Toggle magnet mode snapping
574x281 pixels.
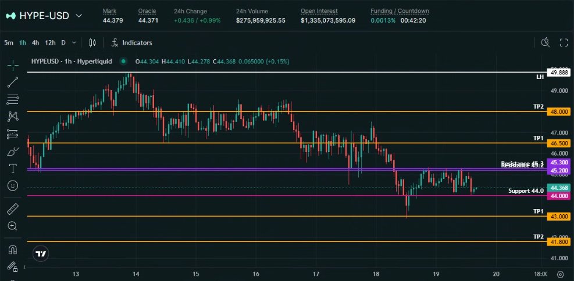point(13,249)
